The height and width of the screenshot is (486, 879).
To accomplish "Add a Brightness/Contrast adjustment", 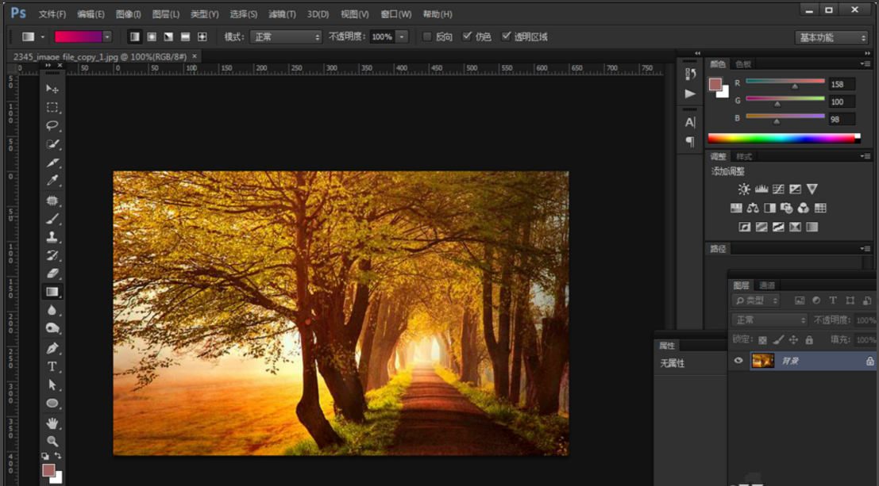I will (x=744, y=189).
